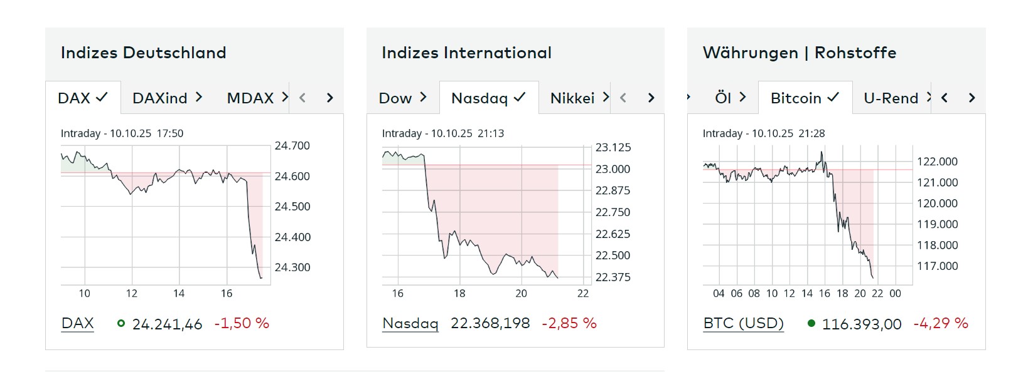The width and height of the screenshot is (1033, 372).
Task: Switch to the Dow tab
Action: [x=402, y=98]
